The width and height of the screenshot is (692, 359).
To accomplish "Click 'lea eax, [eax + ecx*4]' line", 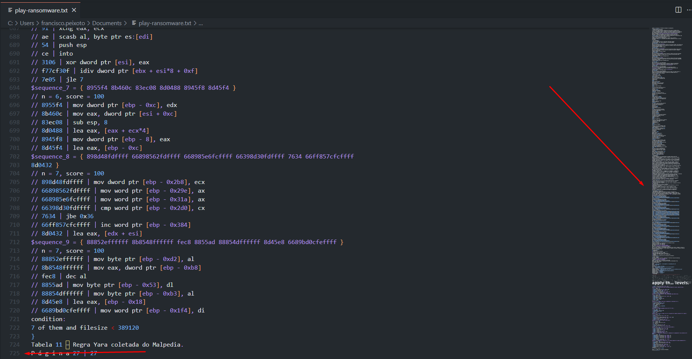I will 111,130.
